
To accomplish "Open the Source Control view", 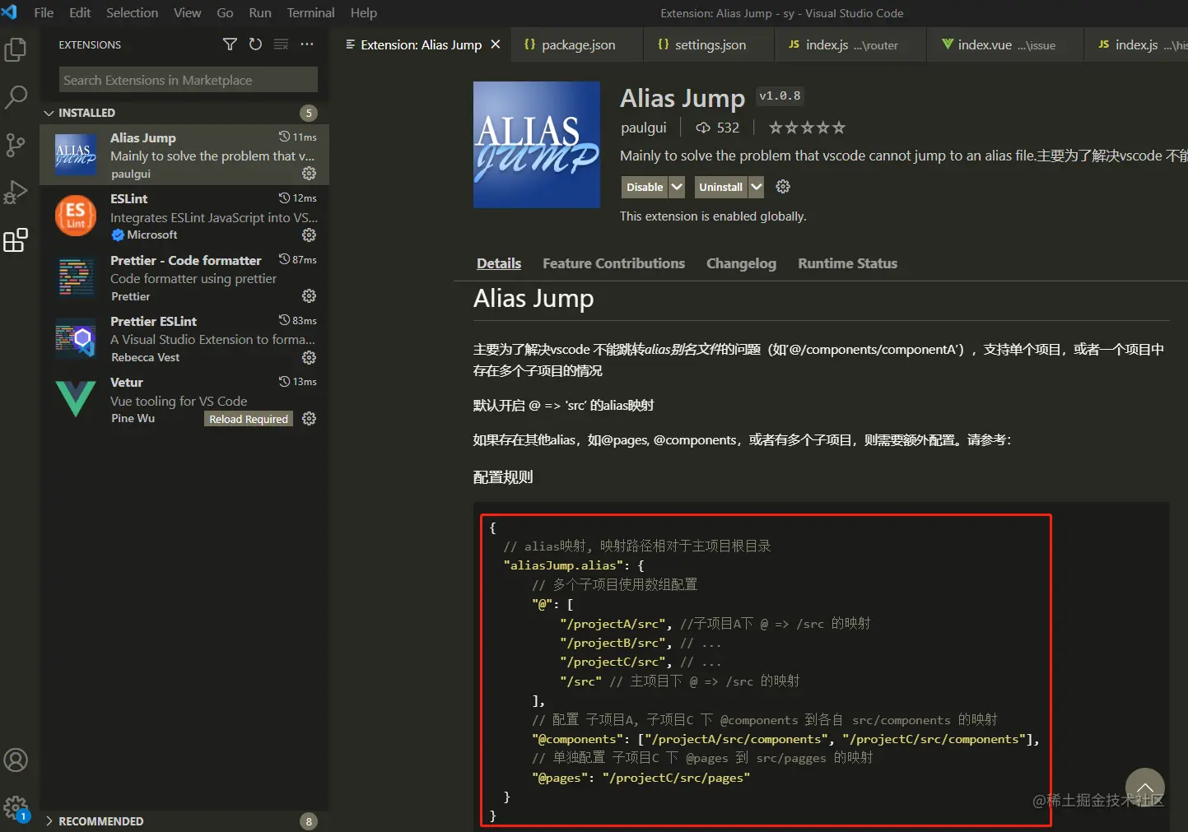I will pyautogui.click(x=16, y=145).
